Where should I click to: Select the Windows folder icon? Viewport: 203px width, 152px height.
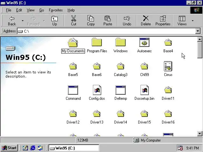point(121,42)
